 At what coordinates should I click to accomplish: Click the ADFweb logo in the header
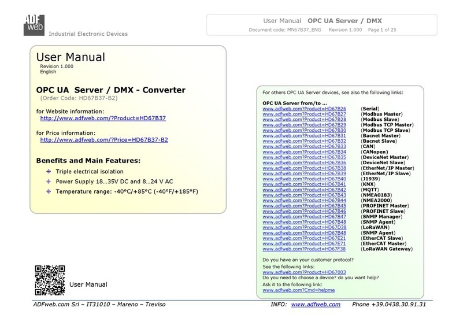pos(34,25)
